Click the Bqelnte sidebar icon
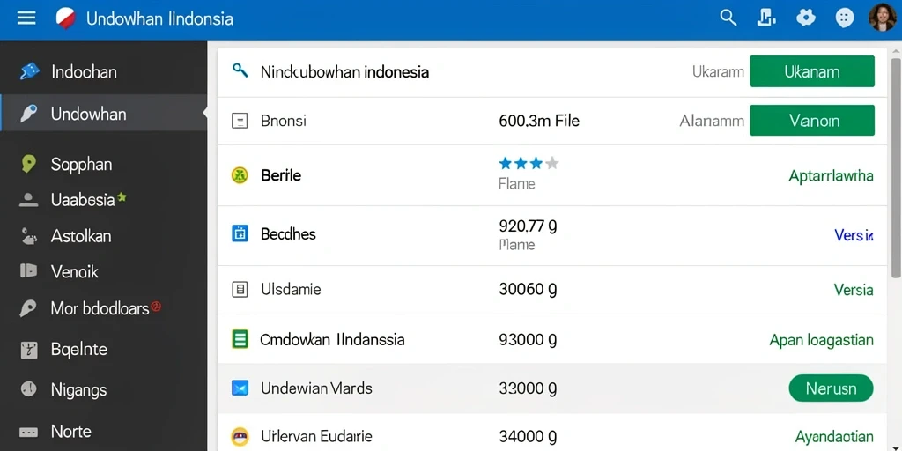902x451 pixels. point(28,349)
